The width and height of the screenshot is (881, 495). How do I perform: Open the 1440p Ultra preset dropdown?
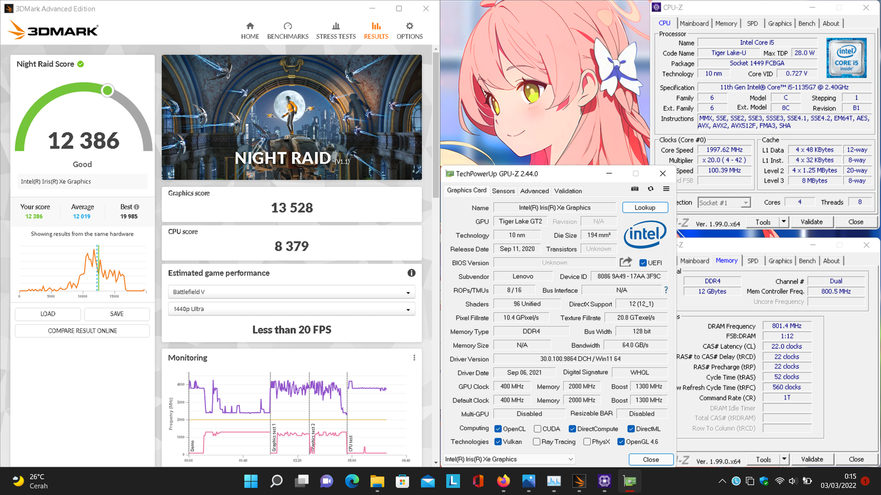[292, 309]
